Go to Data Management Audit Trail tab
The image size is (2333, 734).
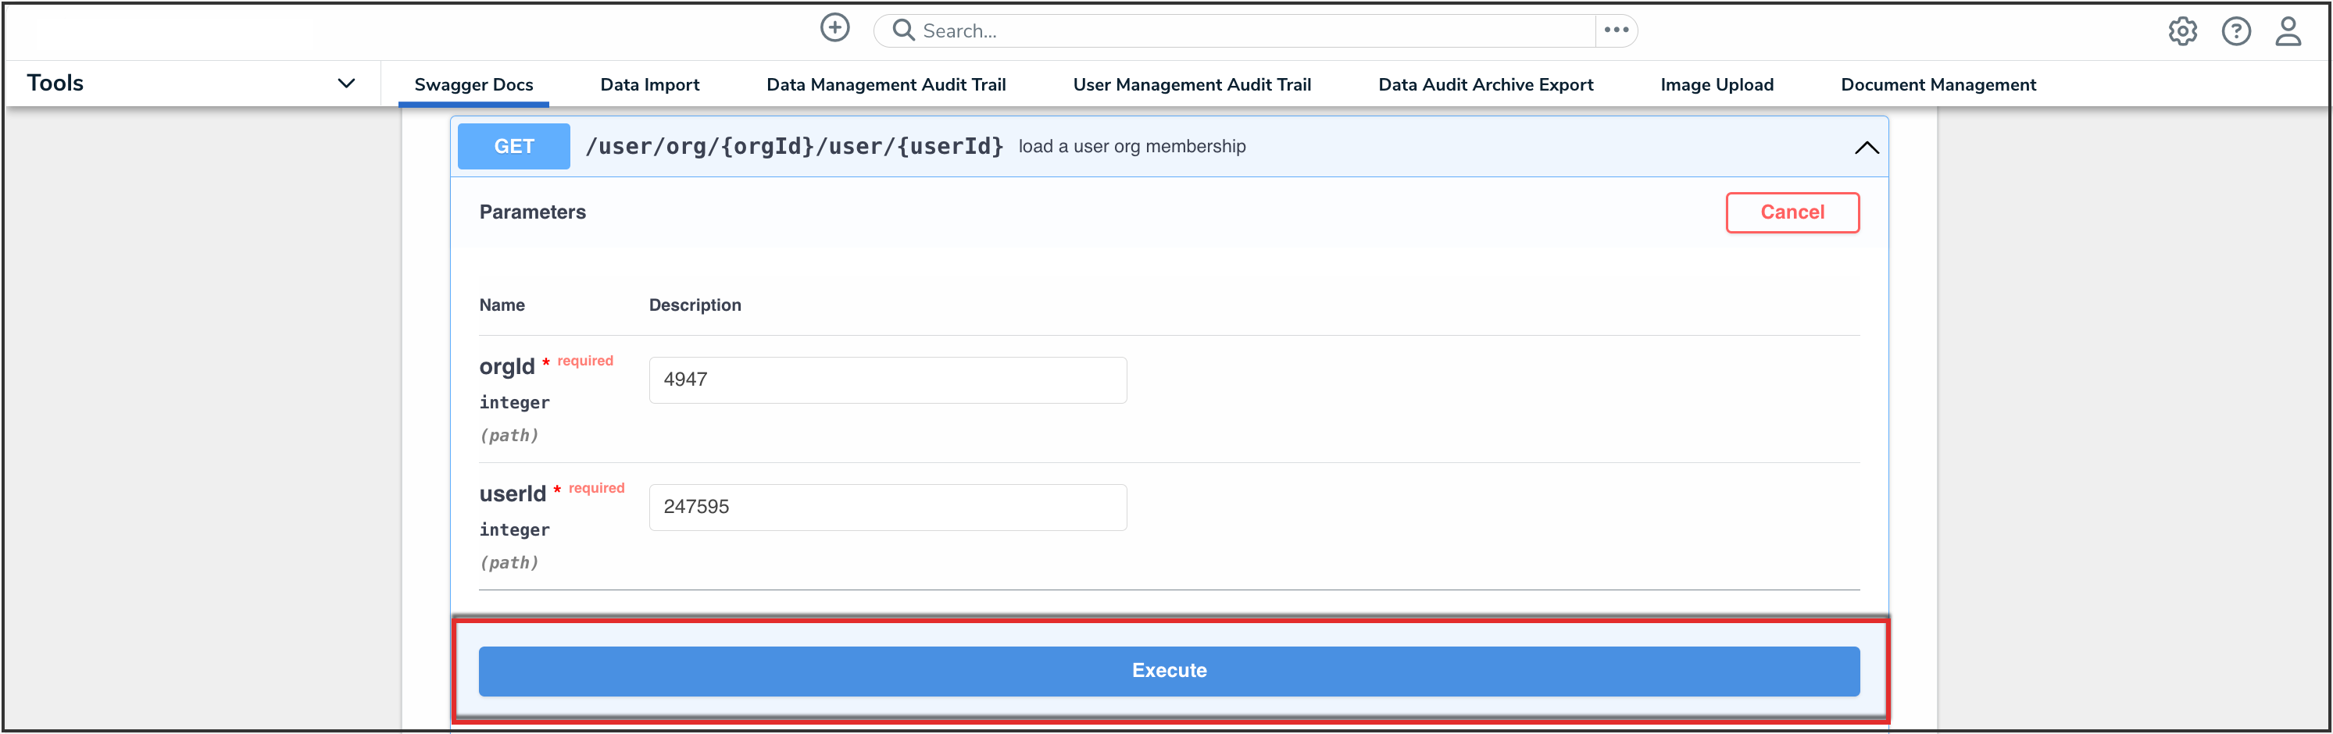click(x=886, y=85)
